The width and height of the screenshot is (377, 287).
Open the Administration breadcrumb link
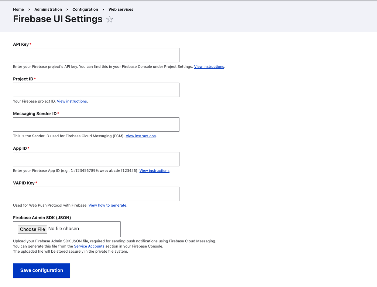click(48, 9)
